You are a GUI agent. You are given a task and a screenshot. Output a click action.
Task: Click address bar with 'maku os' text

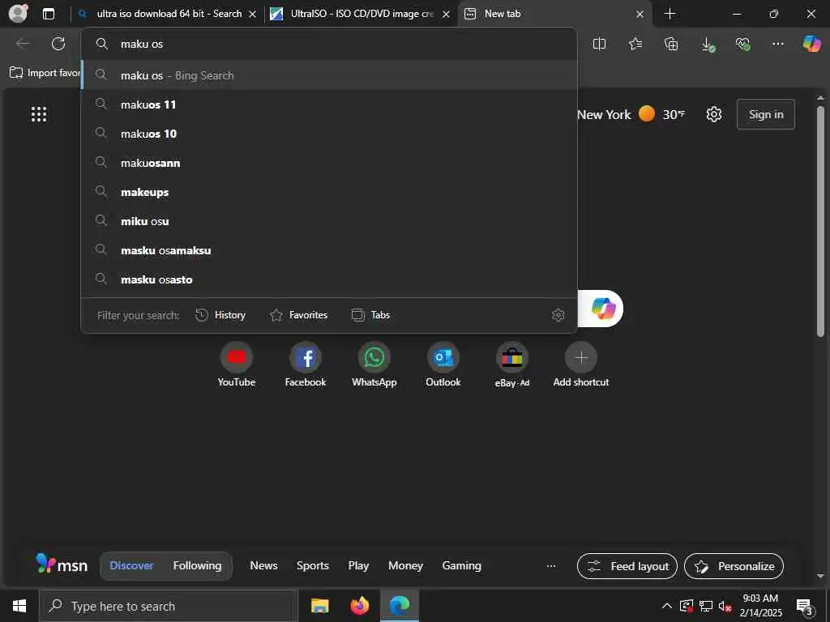point(329,44)
